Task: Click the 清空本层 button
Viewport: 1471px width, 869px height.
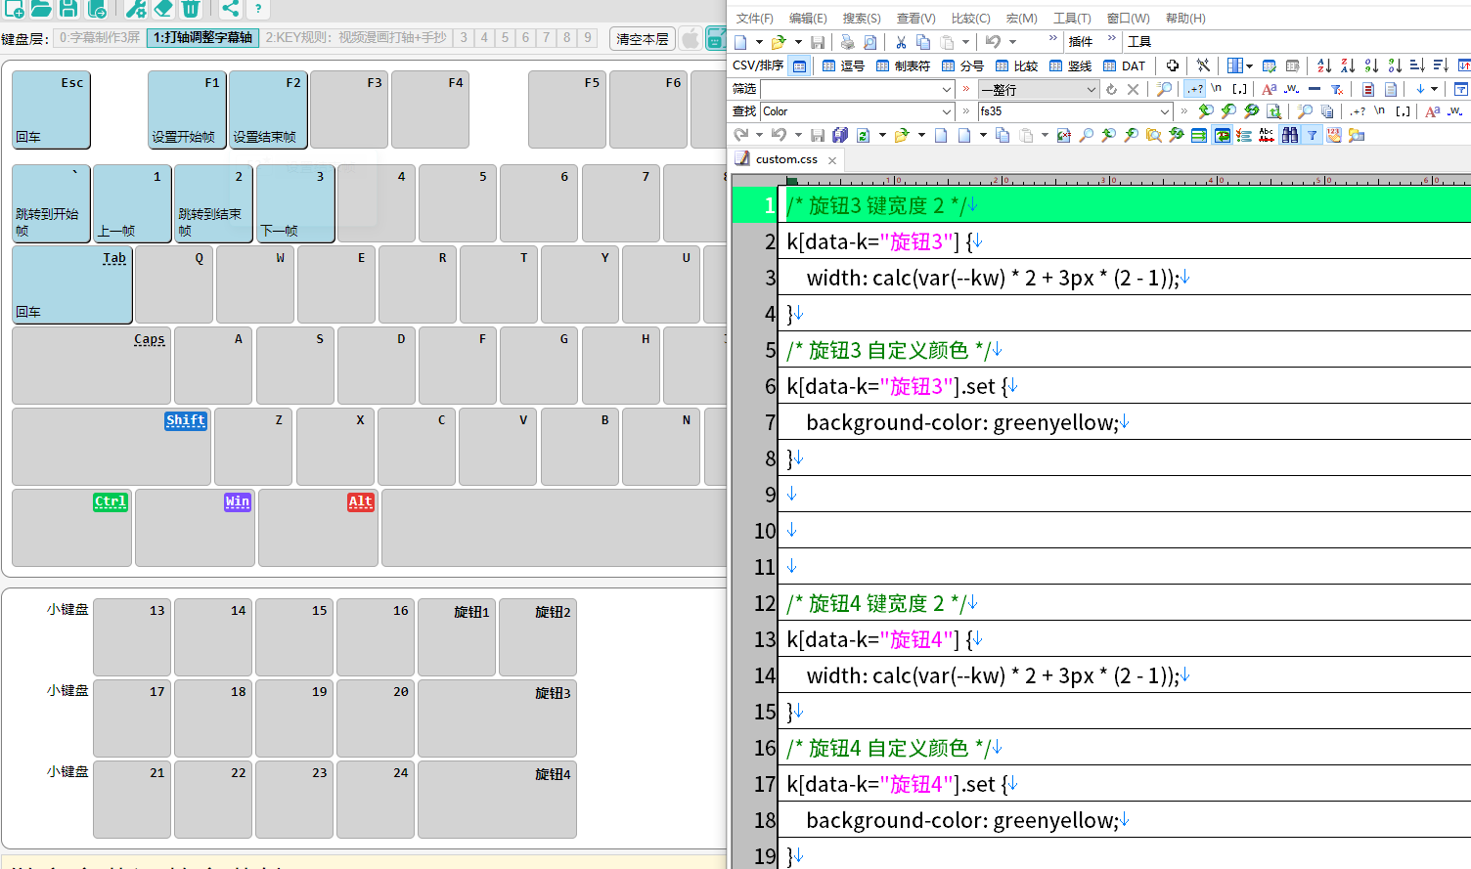Action: pos(642,39)
